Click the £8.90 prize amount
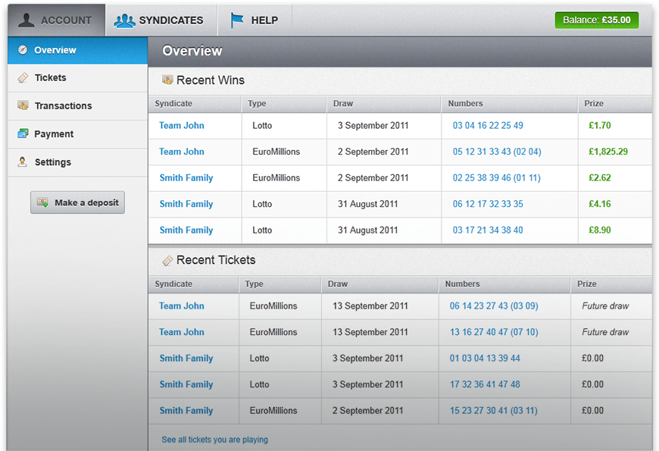 pyautogui.click(x=600, y=230)
